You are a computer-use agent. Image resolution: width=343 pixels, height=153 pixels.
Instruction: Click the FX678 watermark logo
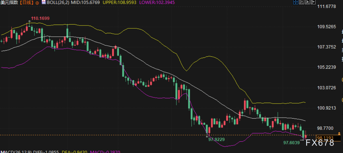coord(320,143)
